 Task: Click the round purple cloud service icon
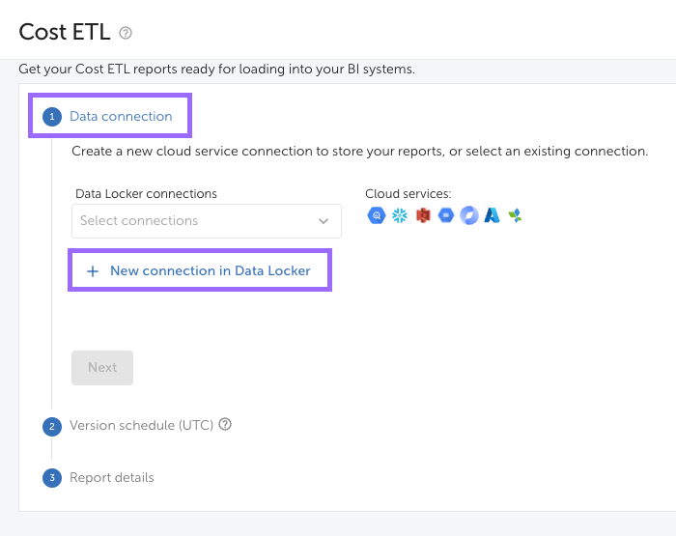469,215
